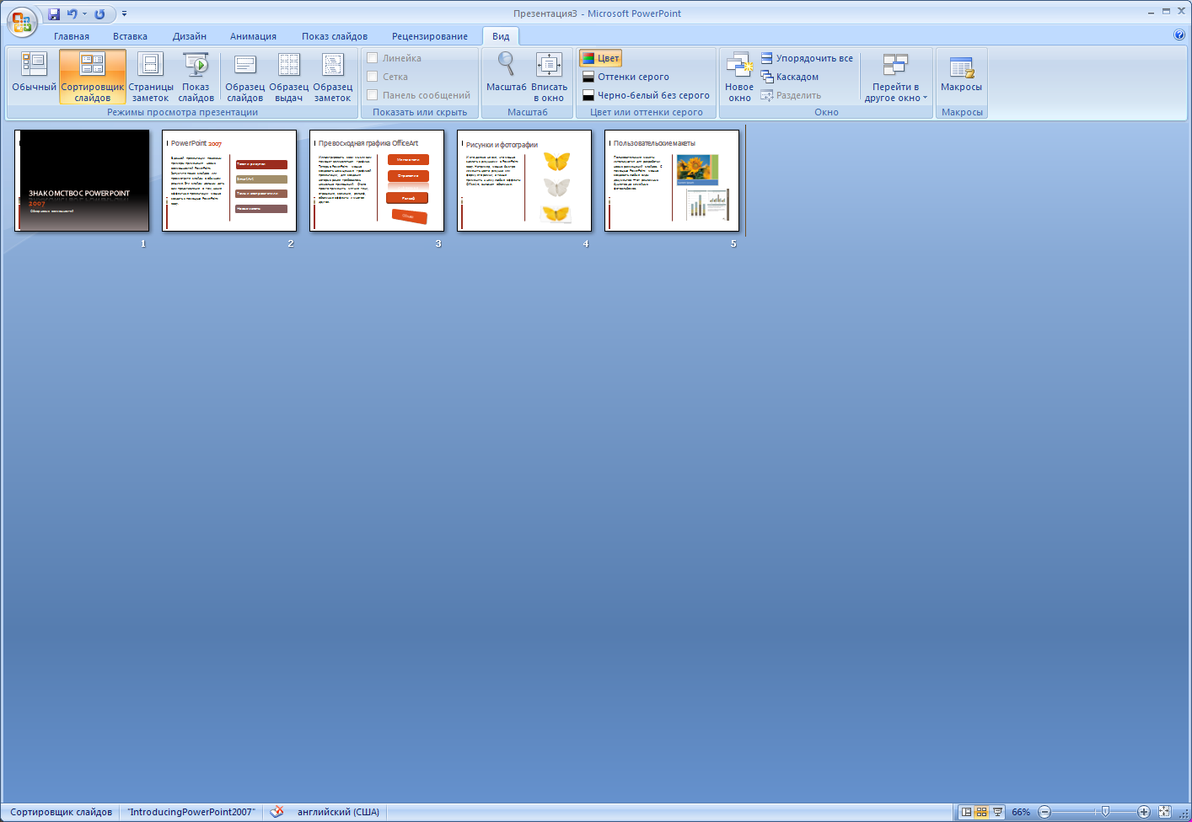The height and width of the screenshot is (822, 1192).
Task: Click английский (США) language indicator
Action: [338, 812]
